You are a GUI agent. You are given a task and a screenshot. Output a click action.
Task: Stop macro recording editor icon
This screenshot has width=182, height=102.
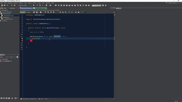click(78, 12)
